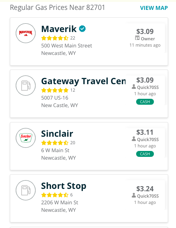Click the user icon under Sinclair's $3.11 price

(x=134, y=139)
